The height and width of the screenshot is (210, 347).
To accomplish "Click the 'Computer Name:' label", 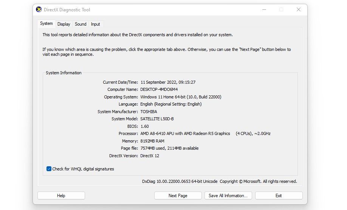I will (122, 89).
